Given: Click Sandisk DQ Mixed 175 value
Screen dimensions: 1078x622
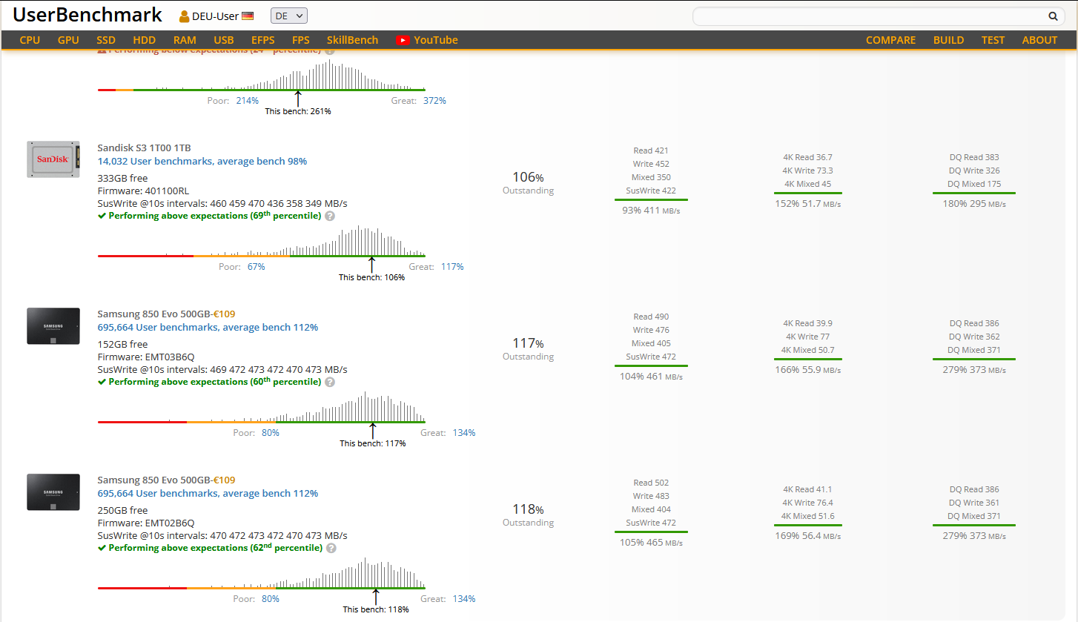Looking at the screenshot, I should click(x=974, y=184).
